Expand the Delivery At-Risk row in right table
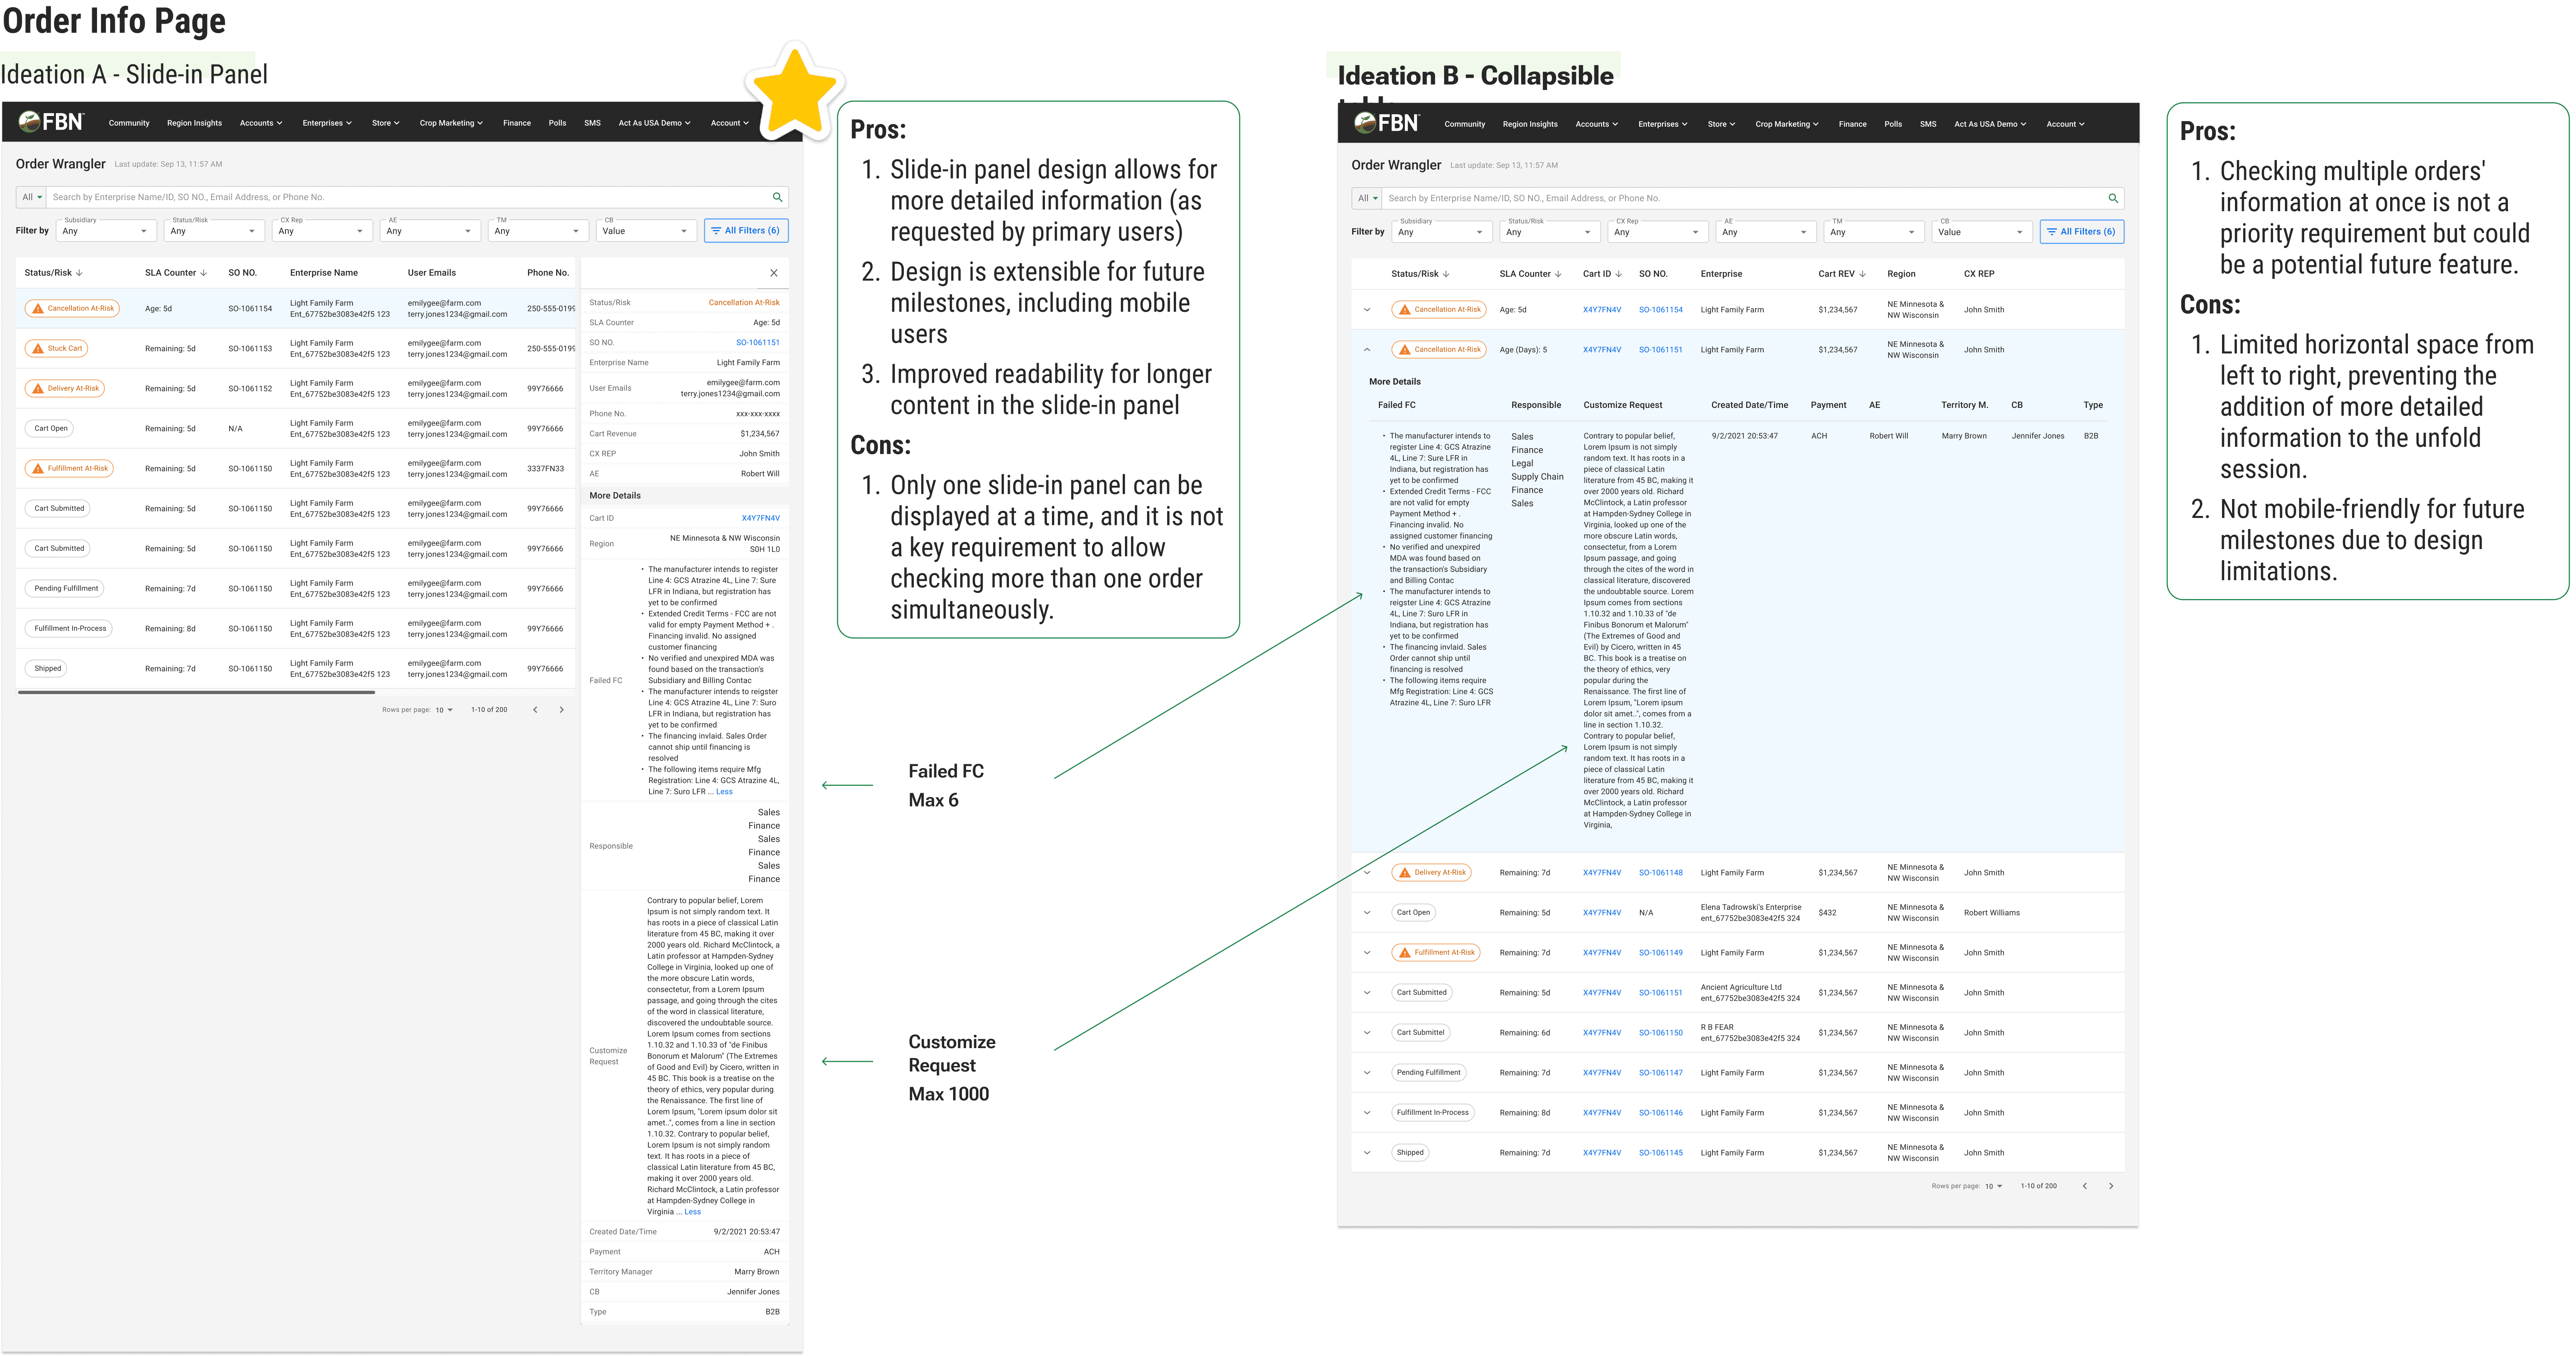This screenshot has height=1356, width=2576. tap(1367, 873)
